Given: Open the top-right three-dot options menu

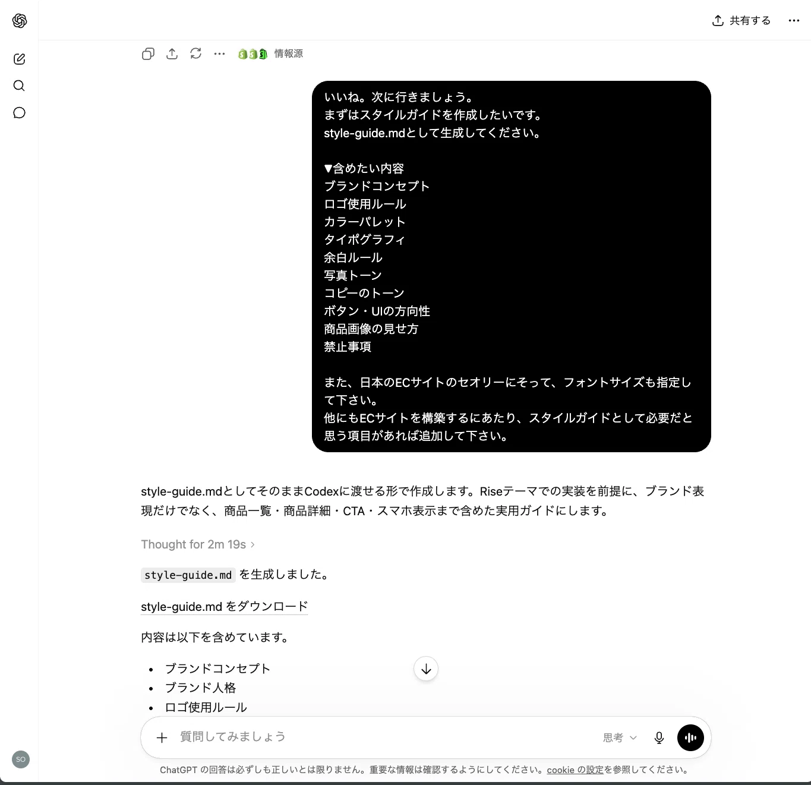Looking at the screenshot, I should [x=794, y=21].
